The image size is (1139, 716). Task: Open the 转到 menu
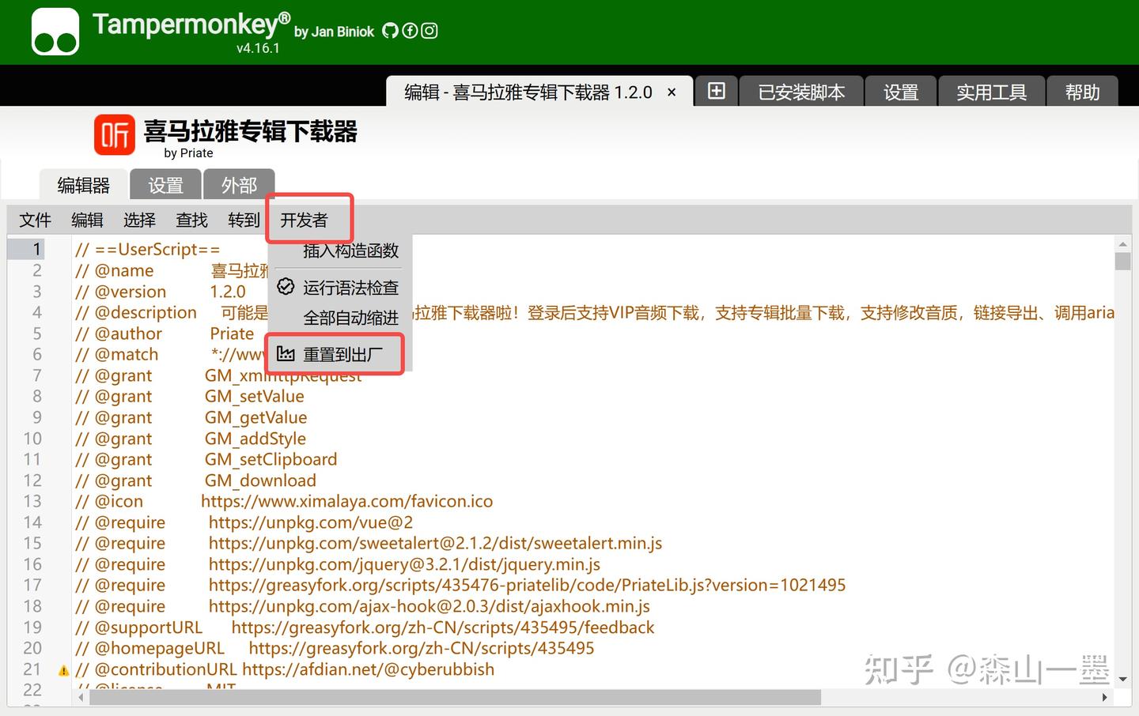click(243, 220)
